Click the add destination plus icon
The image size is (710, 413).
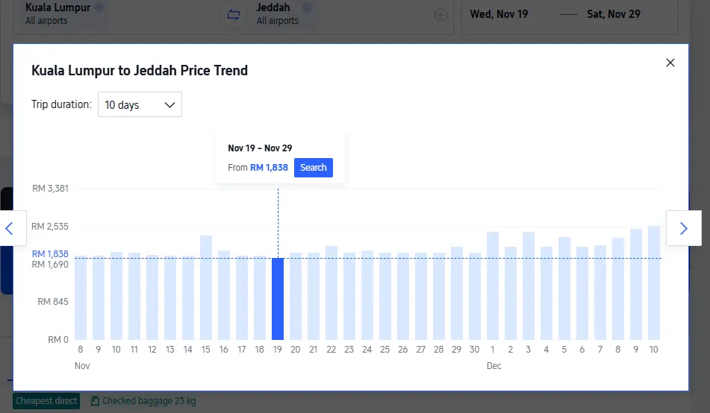(x=440, y=15)
